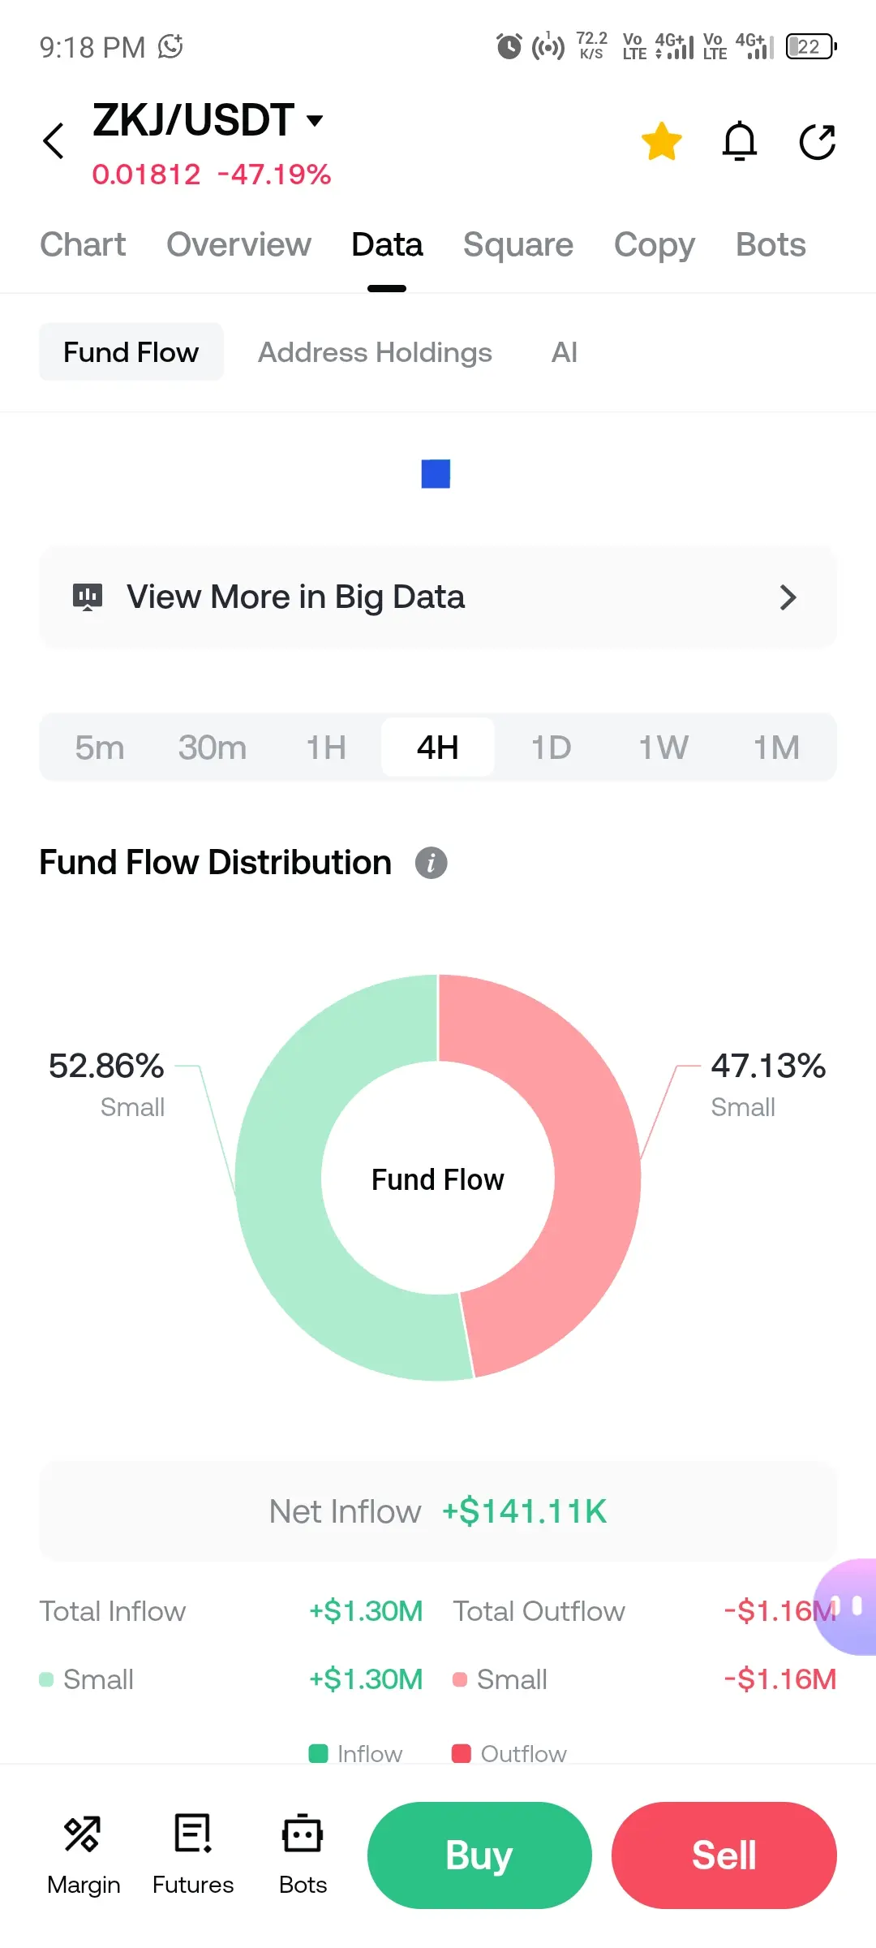876x1948 pixels.
Task: Open price alert bell icon
Action: coord(739,141)
